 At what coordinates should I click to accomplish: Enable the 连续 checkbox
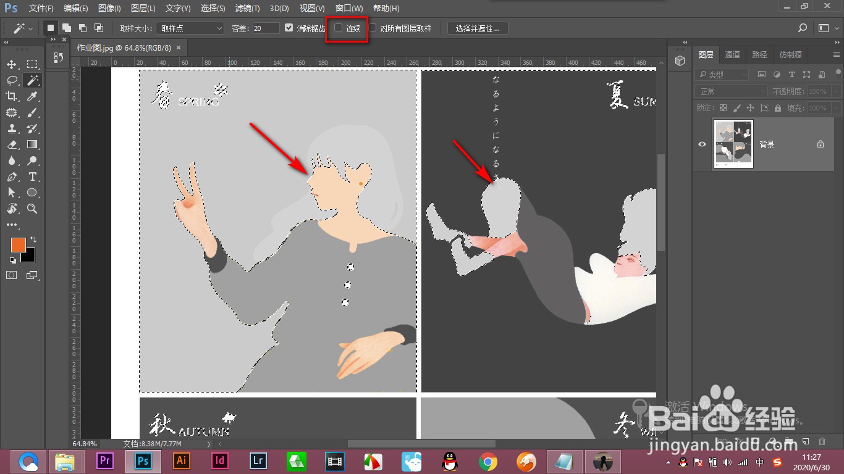[338, 28]
